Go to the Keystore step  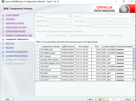point(10,47)
